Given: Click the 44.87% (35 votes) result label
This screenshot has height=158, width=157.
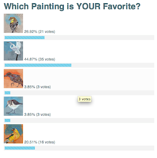Looking at the screenshot, I should point(40,59).
